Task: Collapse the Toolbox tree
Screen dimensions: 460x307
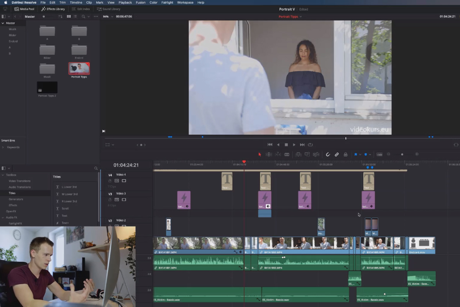Action: (x=3, y=175)
